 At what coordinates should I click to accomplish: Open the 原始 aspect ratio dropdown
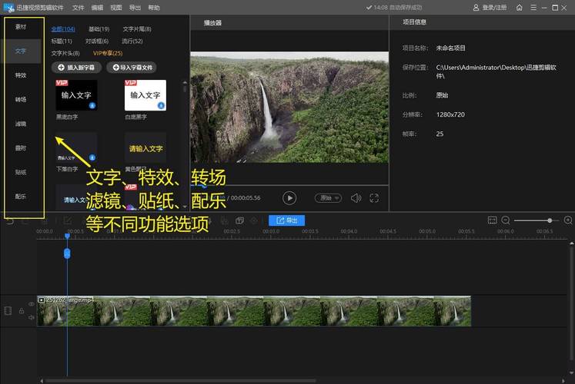[328, 198]
